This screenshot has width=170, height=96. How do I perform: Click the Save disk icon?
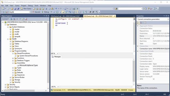pos(15,9)
